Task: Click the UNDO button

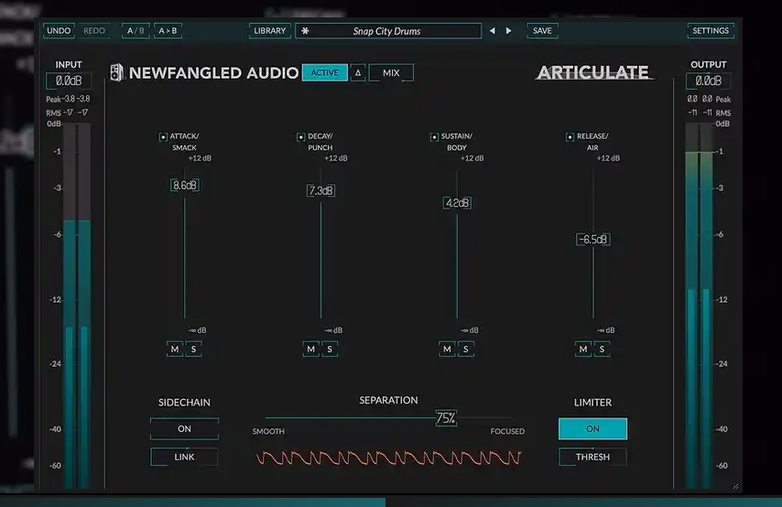Action: [x=59, y=31]
